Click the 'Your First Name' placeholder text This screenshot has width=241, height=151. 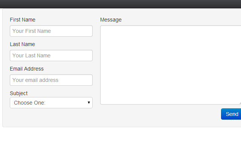point(32,31)
